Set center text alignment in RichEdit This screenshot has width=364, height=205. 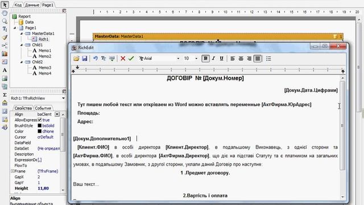tap(241, 59)
